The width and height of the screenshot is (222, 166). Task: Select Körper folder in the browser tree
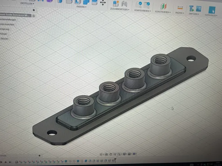point(3,34)
